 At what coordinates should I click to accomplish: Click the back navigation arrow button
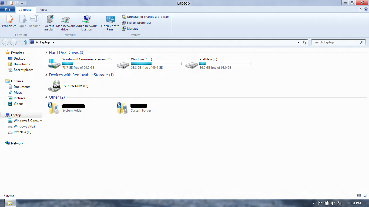point(5,42)
